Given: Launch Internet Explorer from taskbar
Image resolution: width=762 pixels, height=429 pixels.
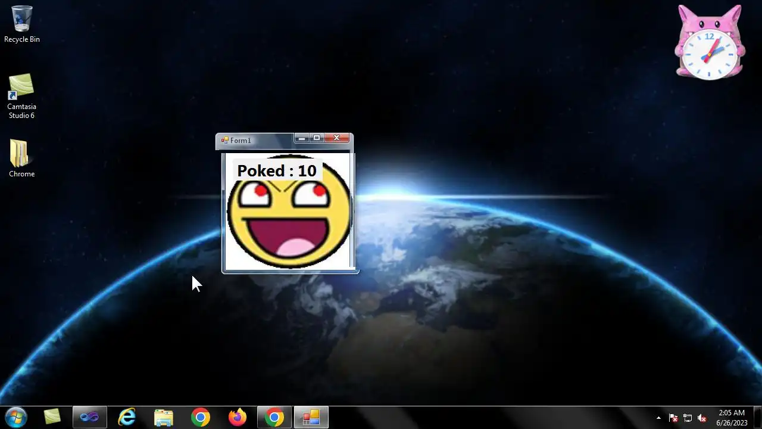Looking at the screenshot, I should tap(127, 417).
